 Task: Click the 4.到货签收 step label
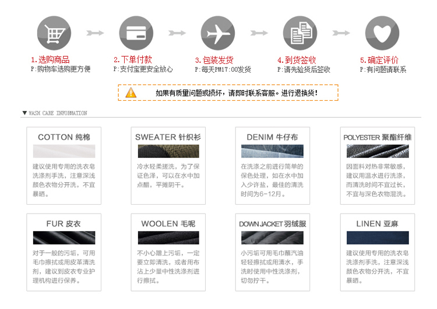point(297,59)
